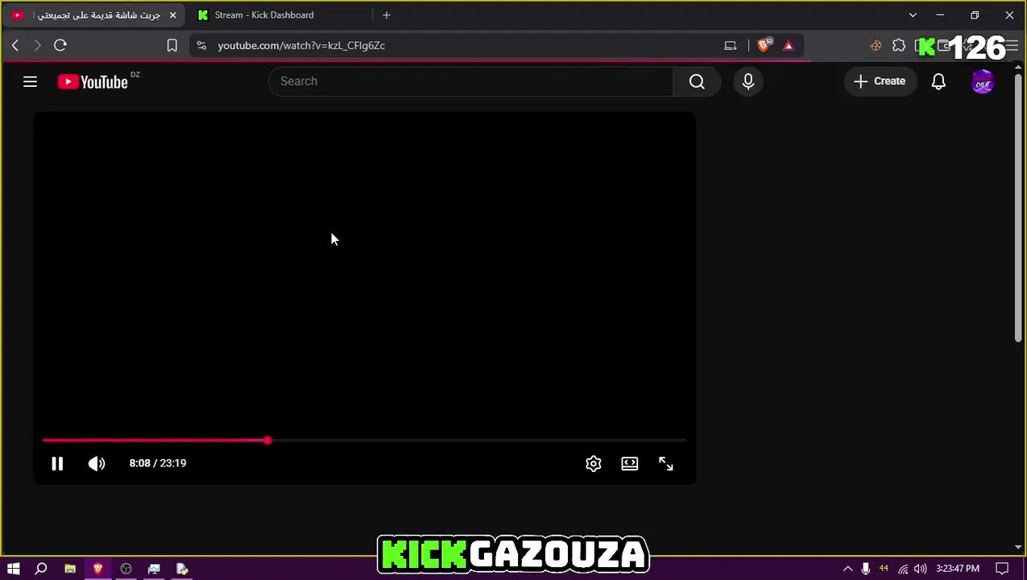The height and width of the screenshot is (580, 1027).
Task: Click the install/cast screen icon in address bar
Action: coord(731,46)
